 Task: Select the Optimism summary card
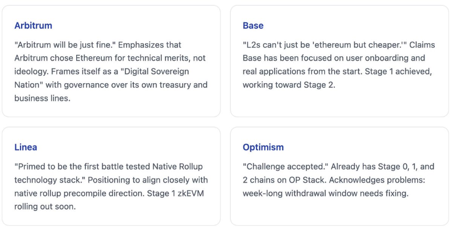340,176
